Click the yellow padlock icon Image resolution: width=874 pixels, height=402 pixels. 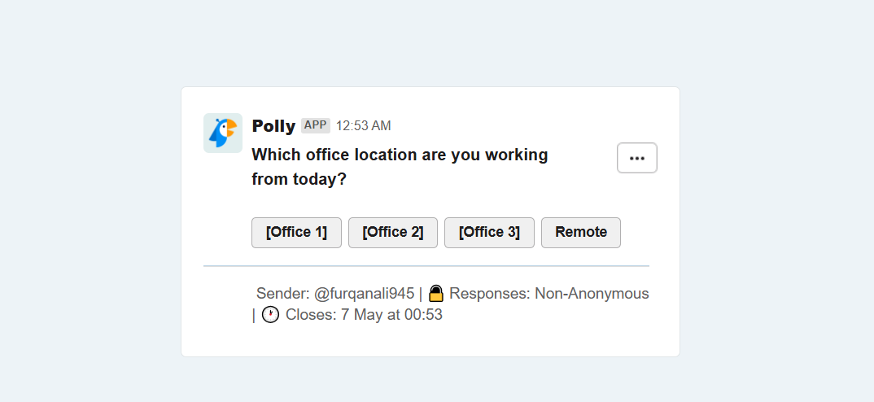[436, 293]
